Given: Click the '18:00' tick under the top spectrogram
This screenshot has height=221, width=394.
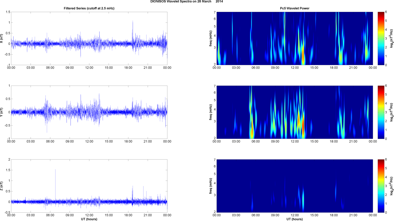Looking at the screenshot, I should [x=334, y=68].
